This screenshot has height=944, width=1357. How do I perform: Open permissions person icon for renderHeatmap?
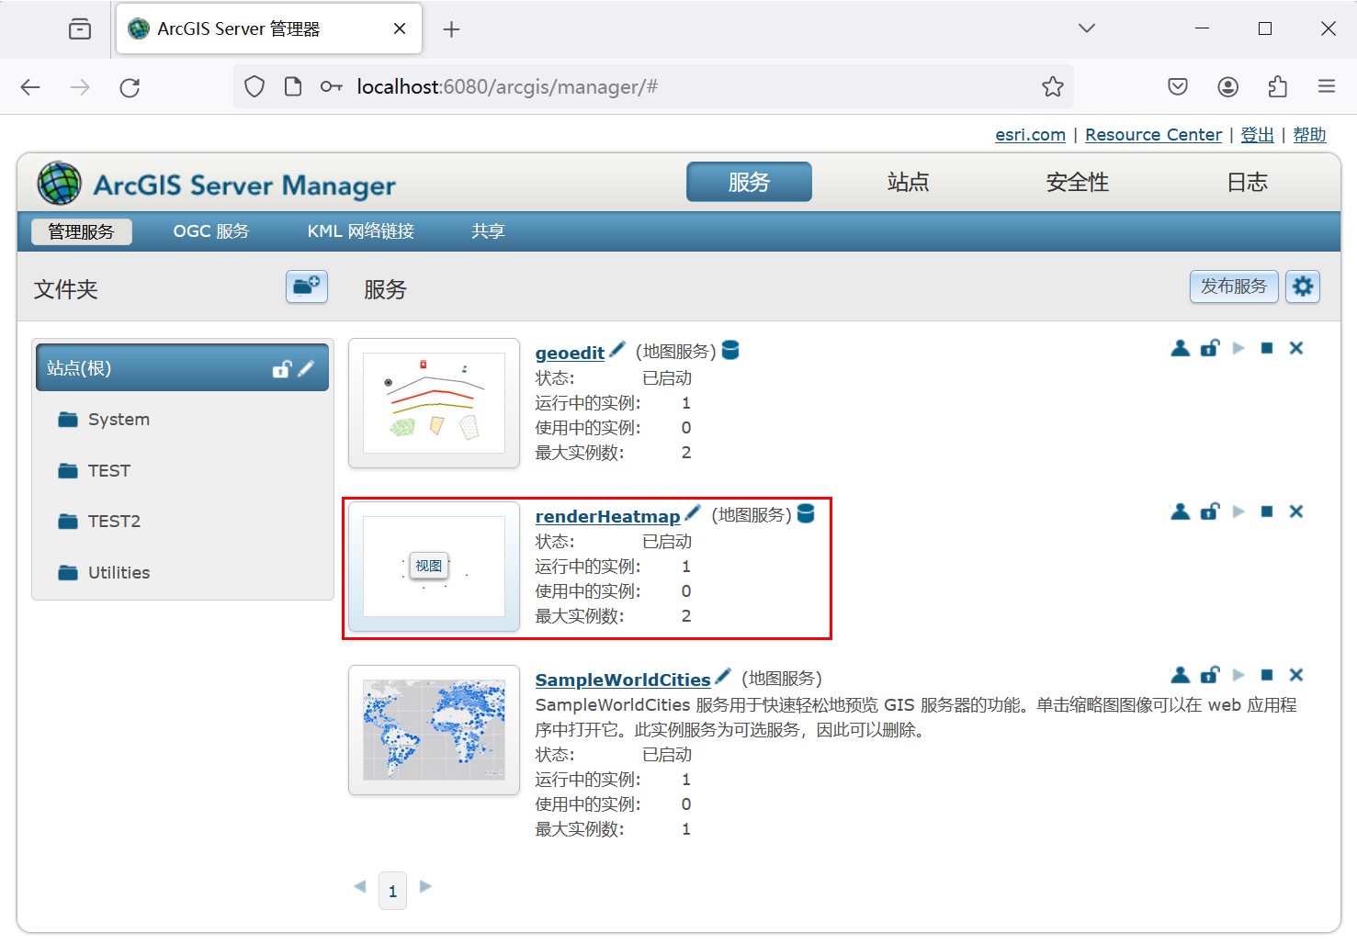1181,511
